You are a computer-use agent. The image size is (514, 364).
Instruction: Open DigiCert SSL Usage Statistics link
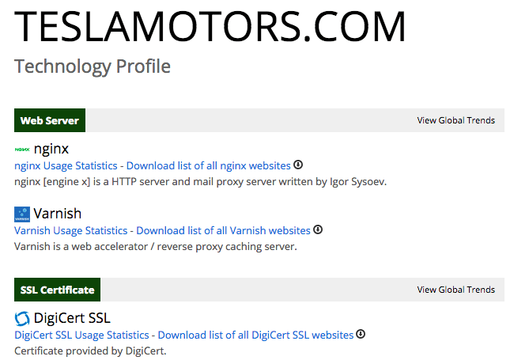pos(81,336)
